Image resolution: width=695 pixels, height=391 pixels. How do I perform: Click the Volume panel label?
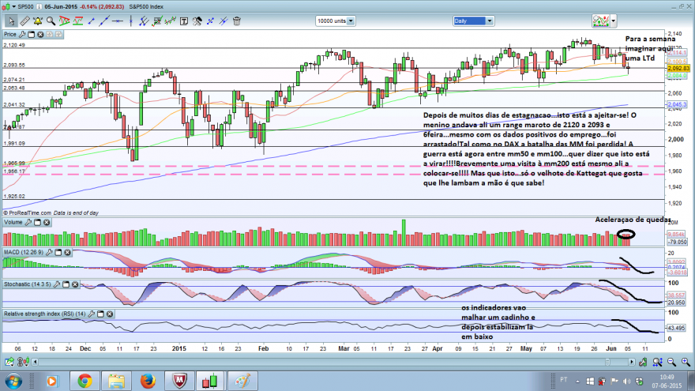13,222
